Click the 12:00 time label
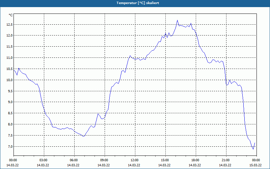The image size is (270, 169). [135, 160]
